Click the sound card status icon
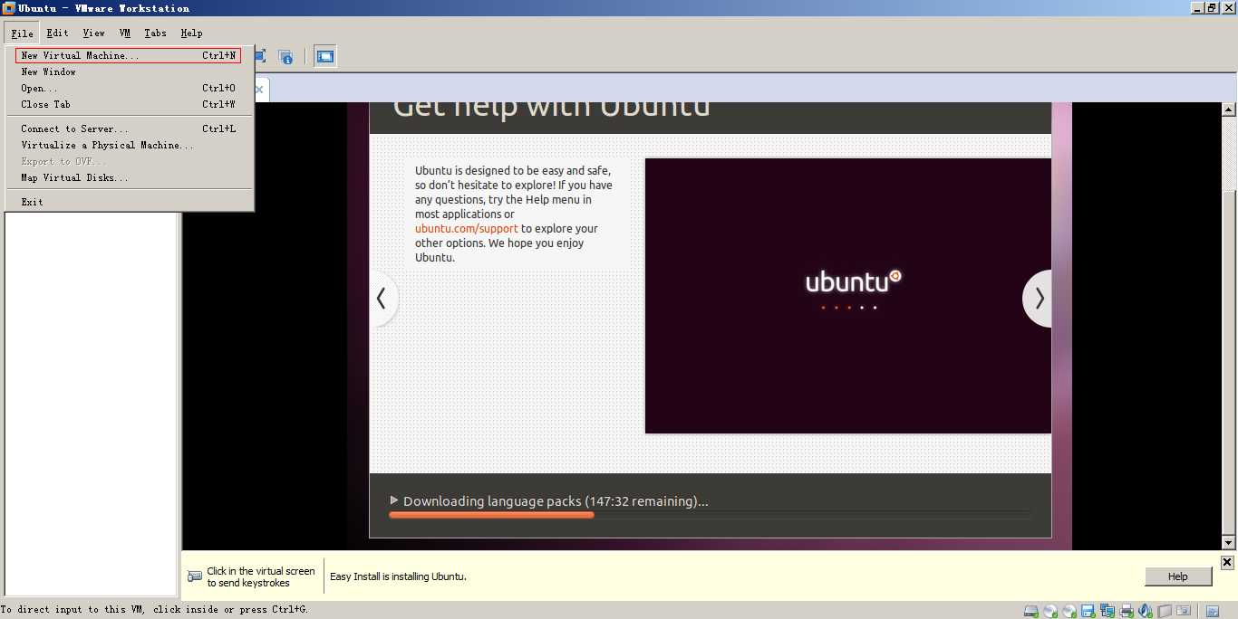Viewport: 1238px width, 619px height. 1145,611
